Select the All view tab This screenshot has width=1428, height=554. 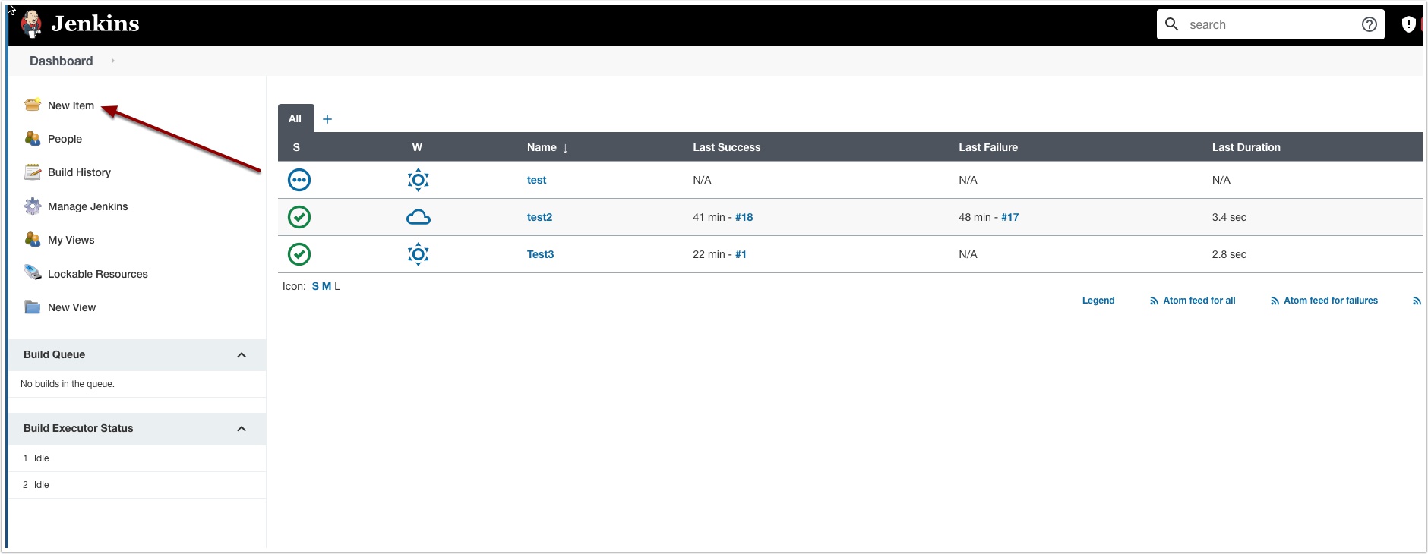point(295,118)
